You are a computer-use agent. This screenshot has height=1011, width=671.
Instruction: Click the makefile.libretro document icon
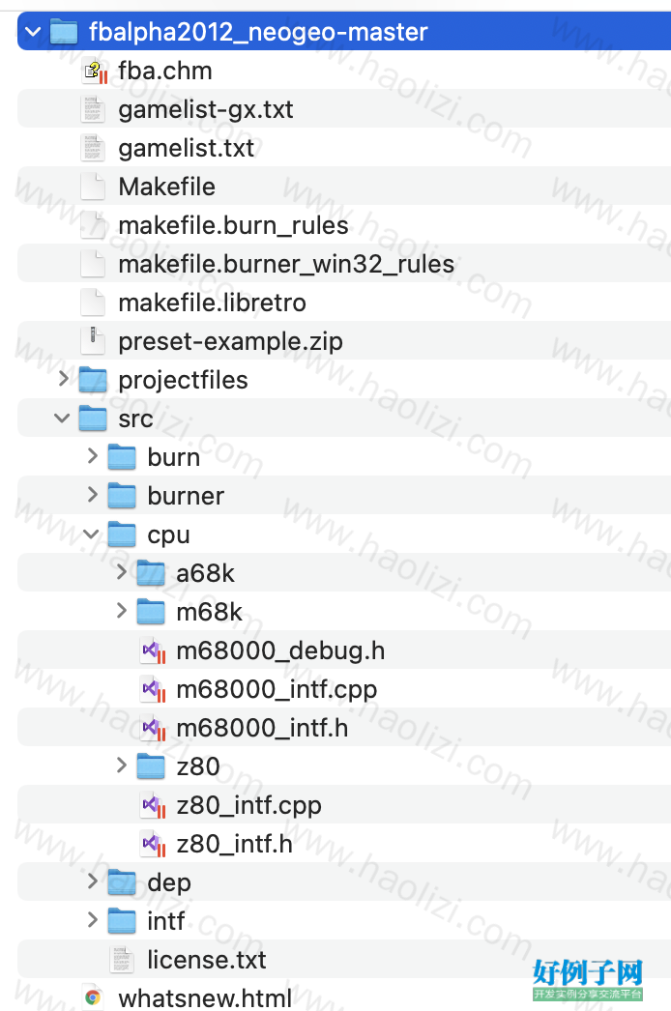point(93,303)
